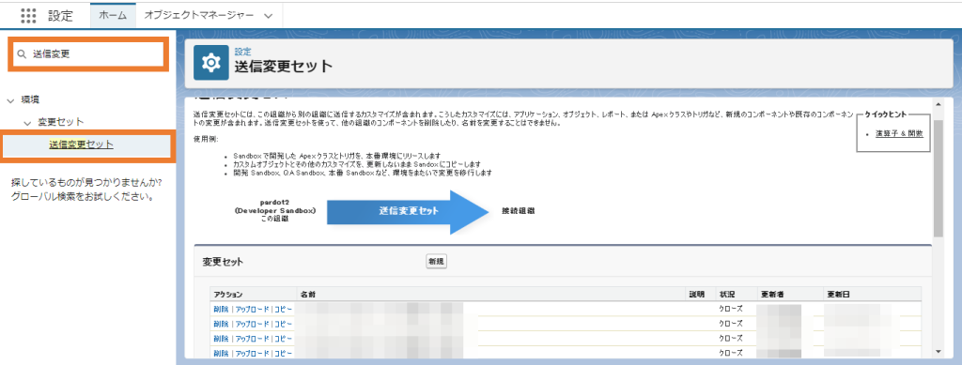Image resolution: width=962 pixels, height=365 pixels.
Task: Click the グローバル検索をお試しください hint text
Action: [x=83, y=197]
